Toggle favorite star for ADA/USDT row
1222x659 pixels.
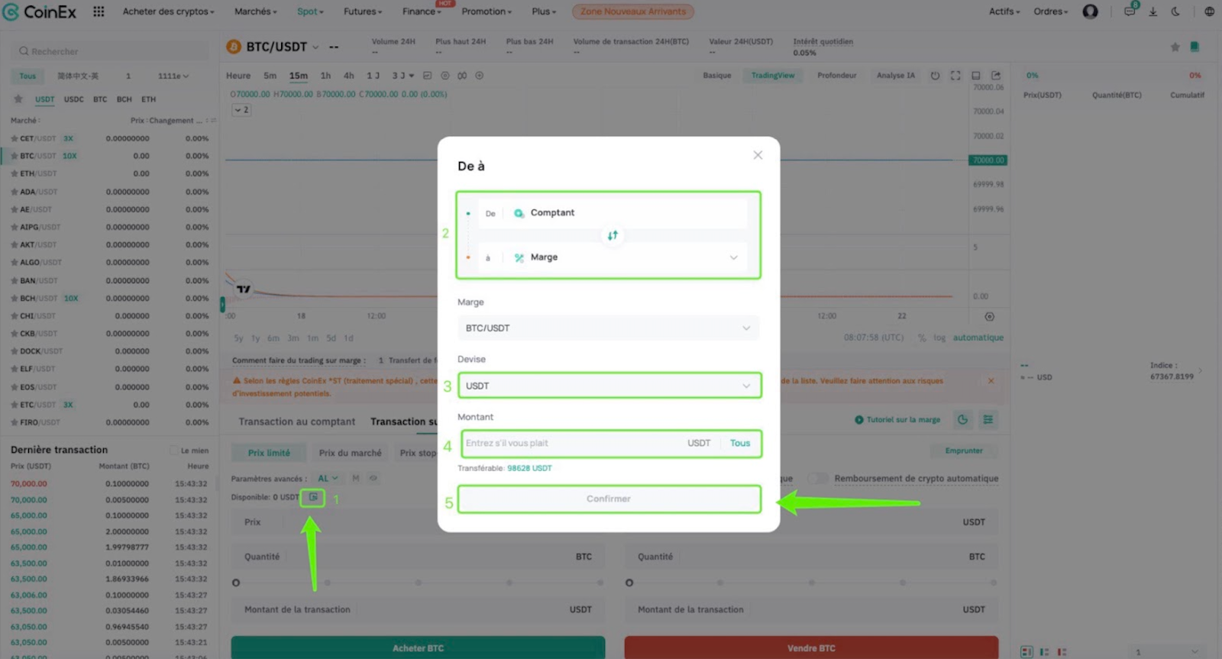tap(15, 192)
